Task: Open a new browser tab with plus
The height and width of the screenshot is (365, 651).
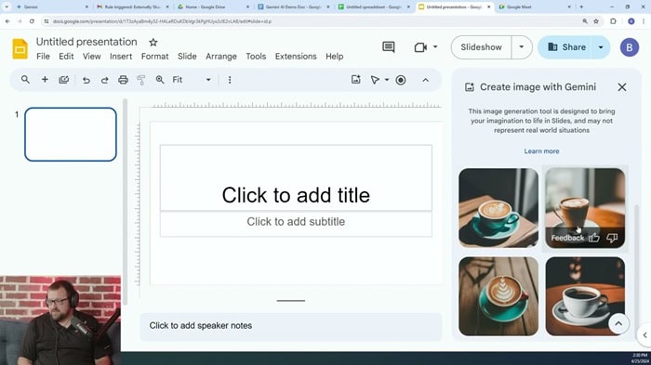Action: pyautogui.click(x=581, y=7)
